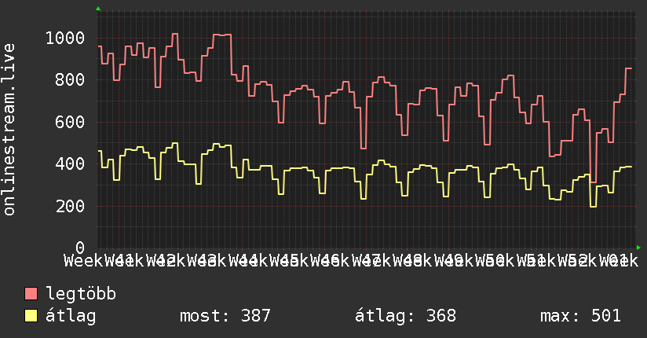Click the most: 387 value
The image size is (647, 338).
(x=225, y=316)
